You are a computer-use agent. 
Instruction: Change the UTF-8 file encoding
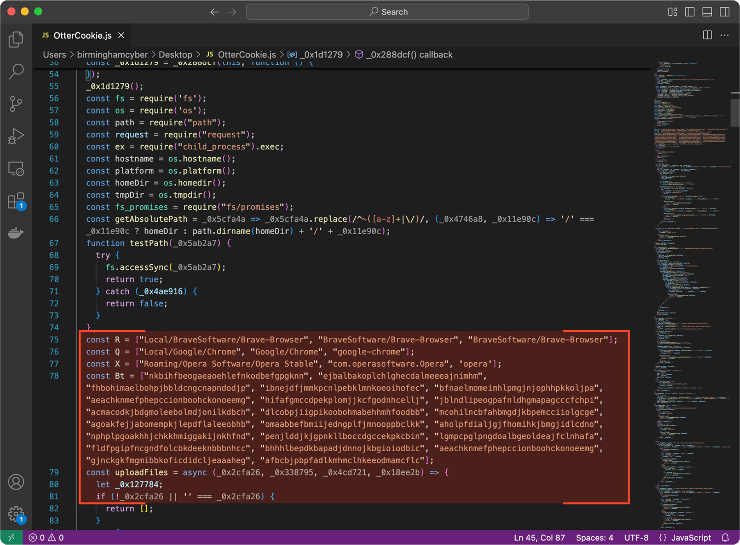636,538
